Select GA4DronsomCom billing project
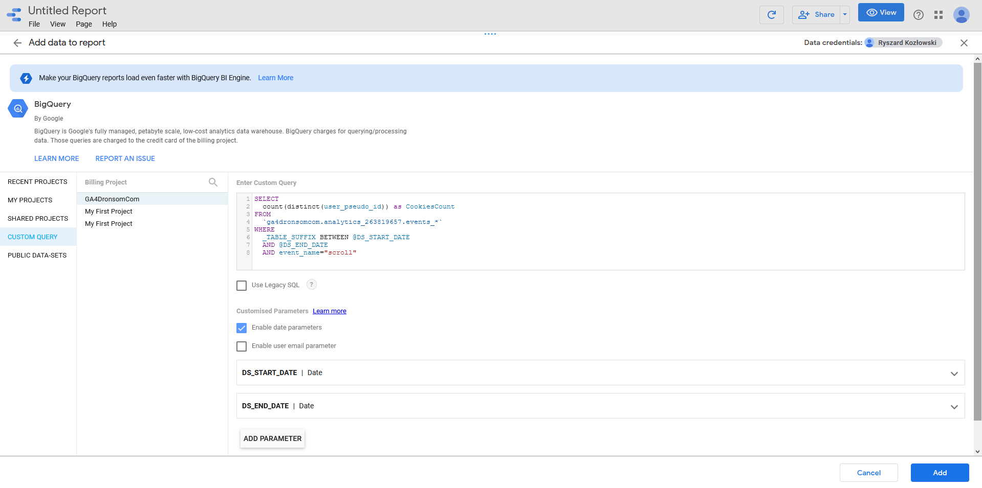 click(152, 199)
